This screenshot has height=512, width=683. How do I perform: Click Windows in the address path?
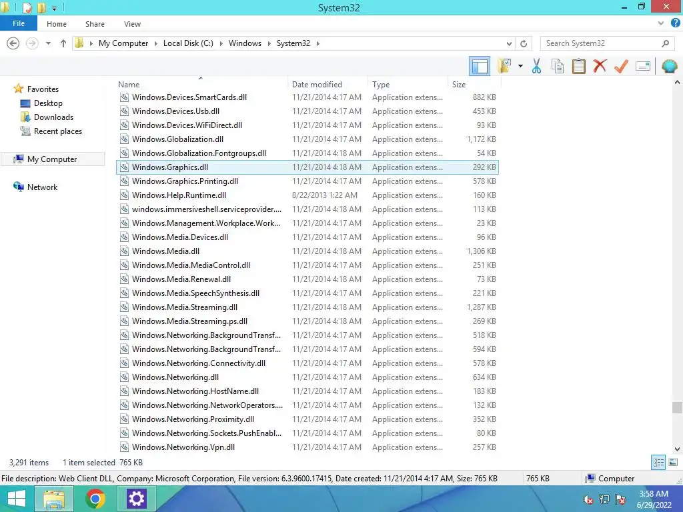245,43
